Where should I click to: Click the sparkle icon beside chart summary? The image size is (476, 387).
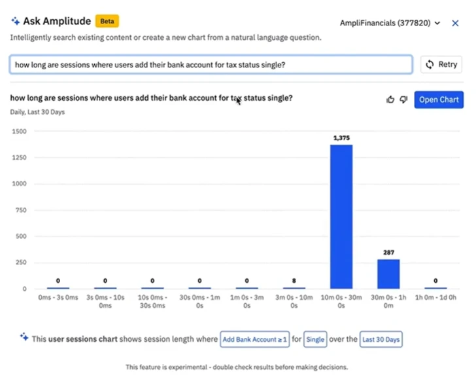pos(24,337)
